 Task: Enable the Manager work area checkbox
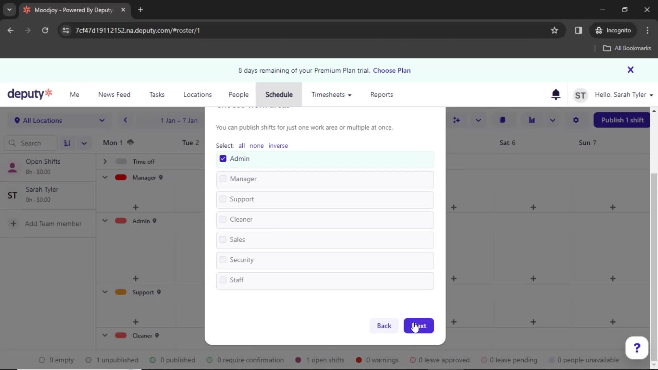tap(223, 178)
